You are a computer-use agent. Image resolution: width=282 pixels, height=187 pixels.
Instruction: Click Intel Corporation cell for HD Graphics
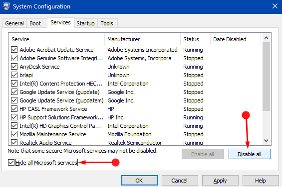pos(128,126)
